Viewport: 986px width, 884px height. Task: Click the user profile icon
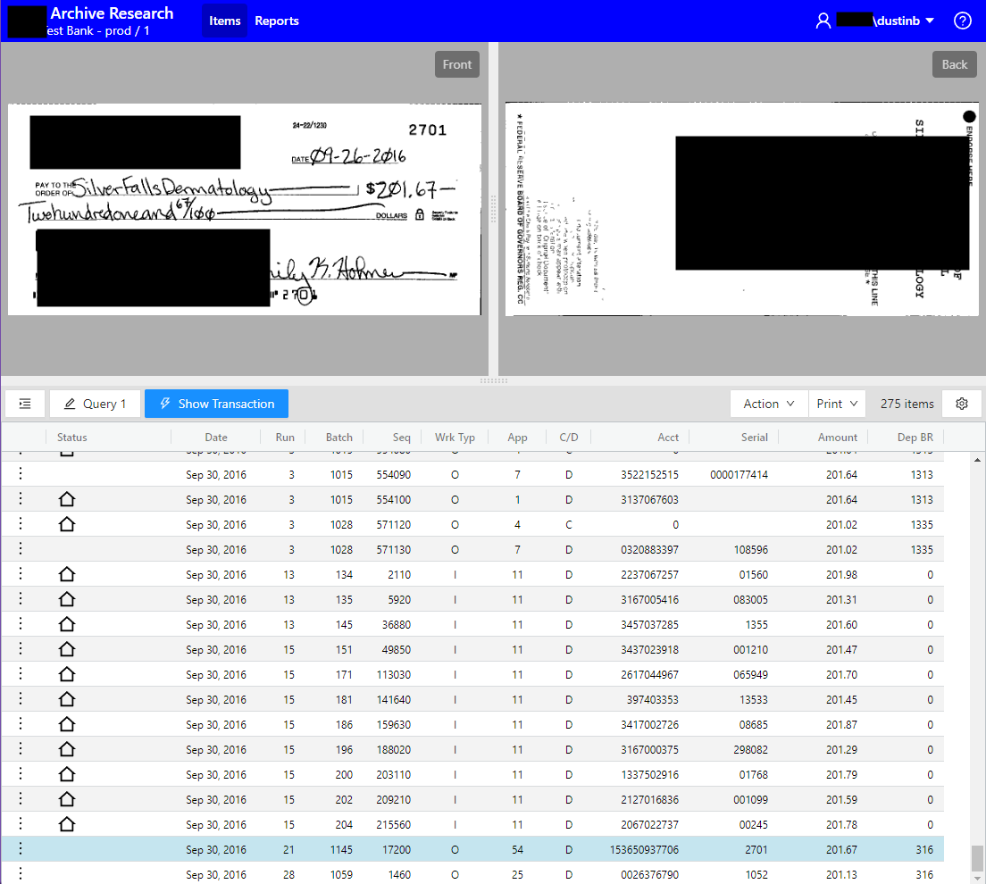[823, 21]
